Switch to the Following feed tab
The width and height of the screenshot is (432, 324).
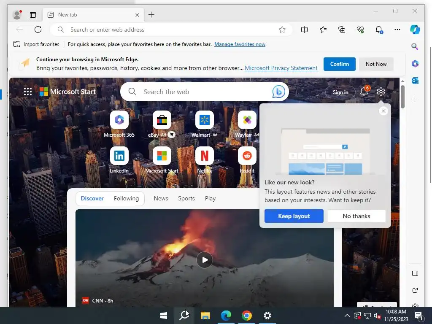click(126, 198)
